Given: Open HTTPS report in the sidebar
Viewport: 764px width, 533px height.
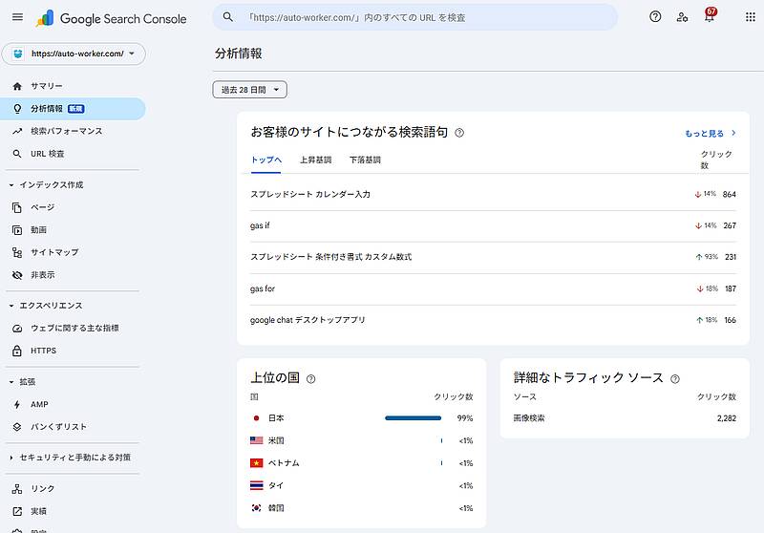Looking at the screenshot, I should tap(74, 351).
